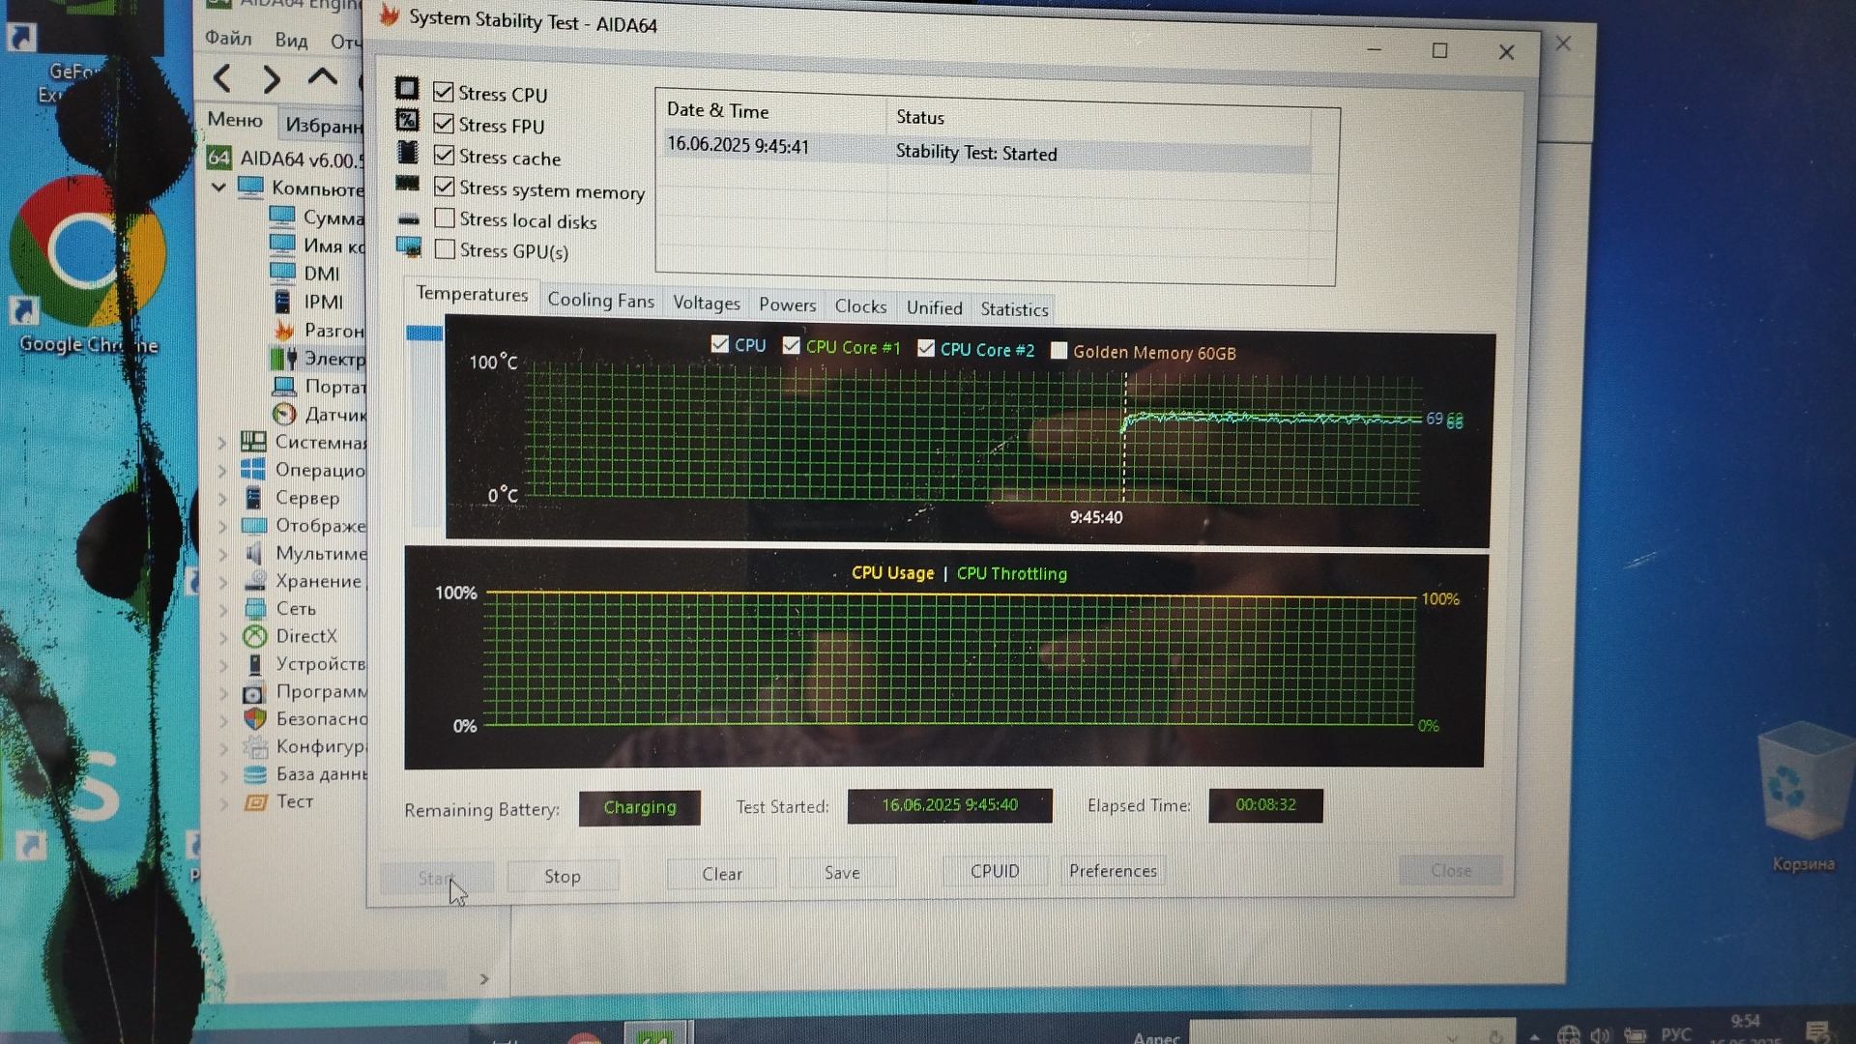Enable the Stress GPU(s) checkbox
Image resolution: width=1856 pixels, height=1044 pixels.
click(x=445, y=249)
